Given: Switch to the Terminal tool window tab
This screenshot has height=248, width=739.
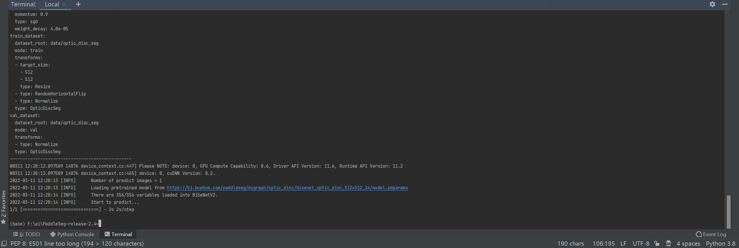Looking at the screenshot, I should (118, 234).
